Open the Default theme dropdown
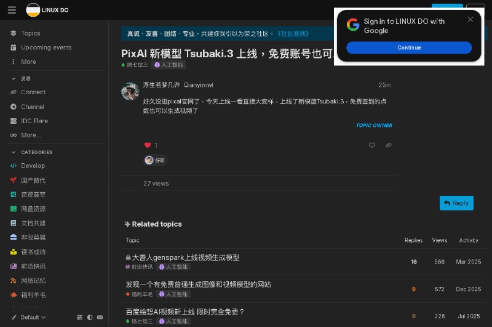The height and width of the screenshot is (327, 492). 29,317
